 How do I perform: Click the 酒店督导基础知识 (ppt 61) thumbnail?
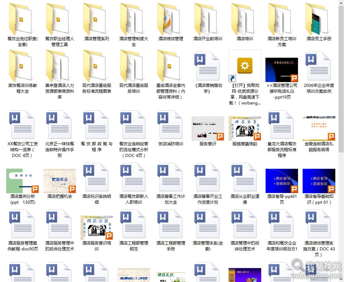point(319,181)
